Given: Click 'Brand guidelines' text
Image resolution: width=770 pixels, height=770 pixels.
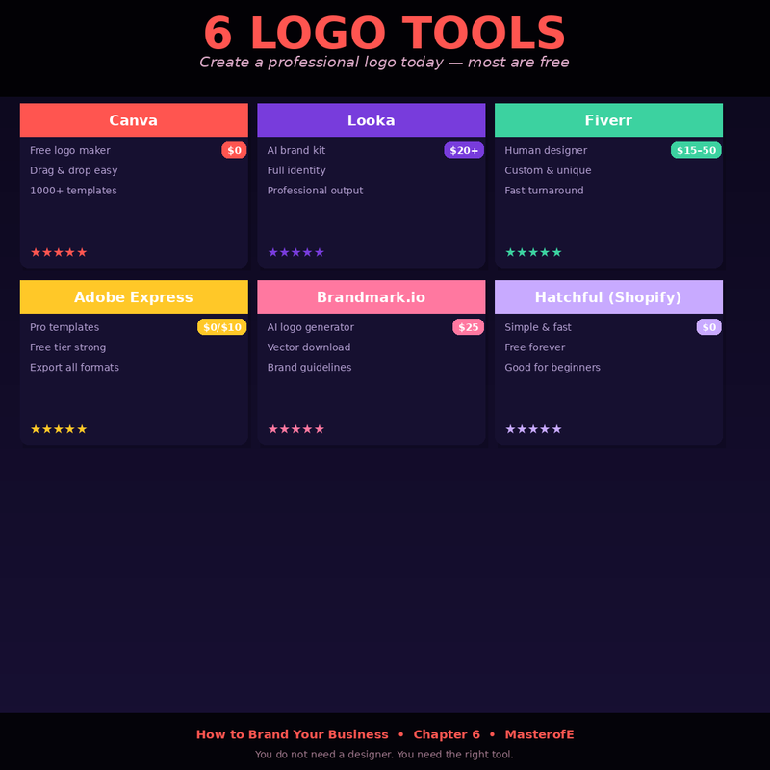Looking at the screenshot, I should pyautogui.click(x=309, y=368).
